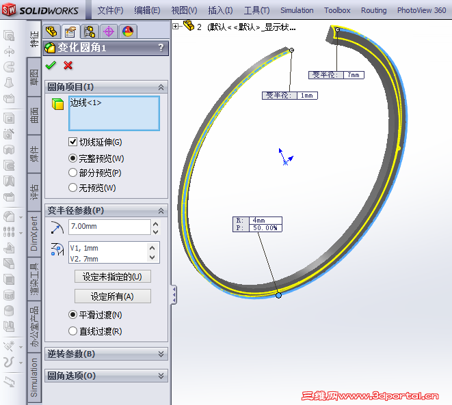Image resolution: width=452 pixels, height=405 pixels.
Task: Switch to the 曲面 CommandManager tab
Action: tap(34, 115)
